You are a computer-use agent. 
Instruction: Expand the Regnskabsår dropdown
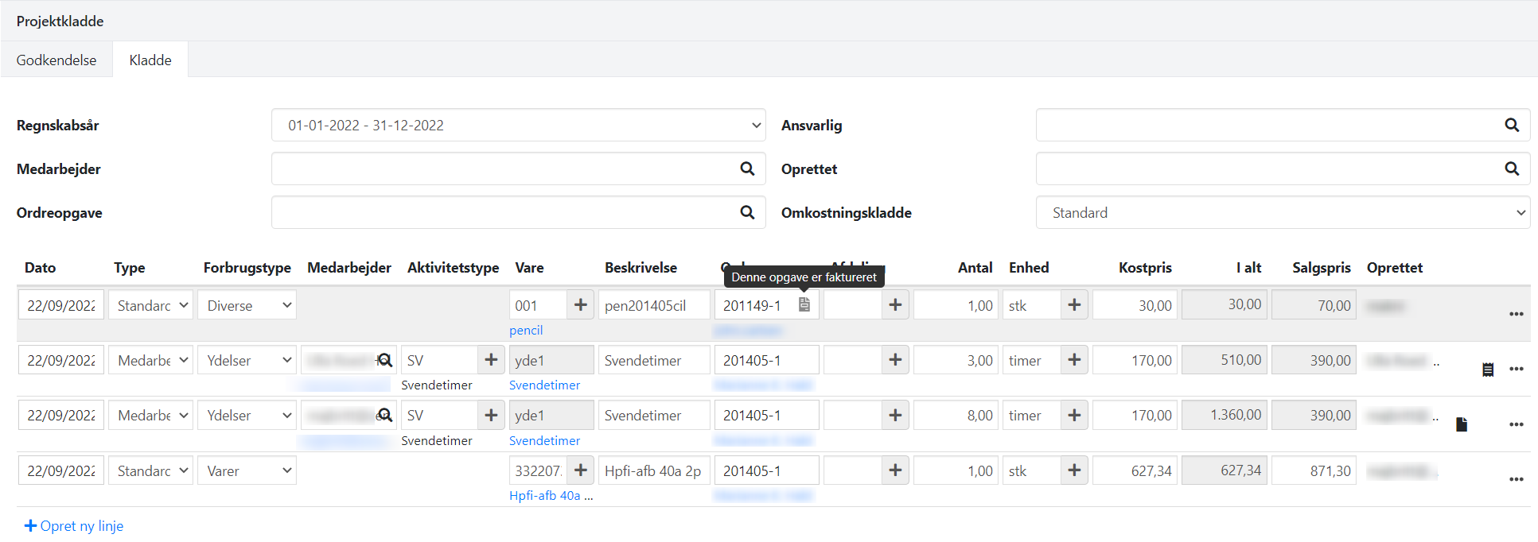click(x=518, y=125)
